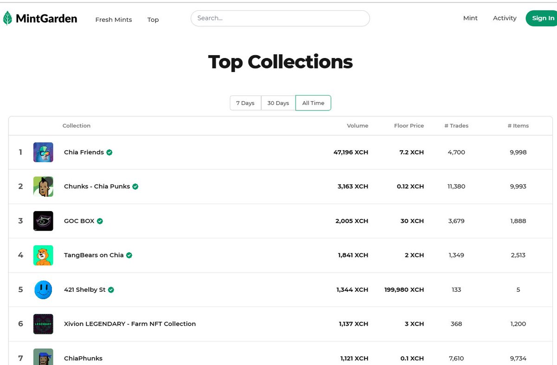
Task: Click the 1,888 items value
Action: (x=518, y=221)
